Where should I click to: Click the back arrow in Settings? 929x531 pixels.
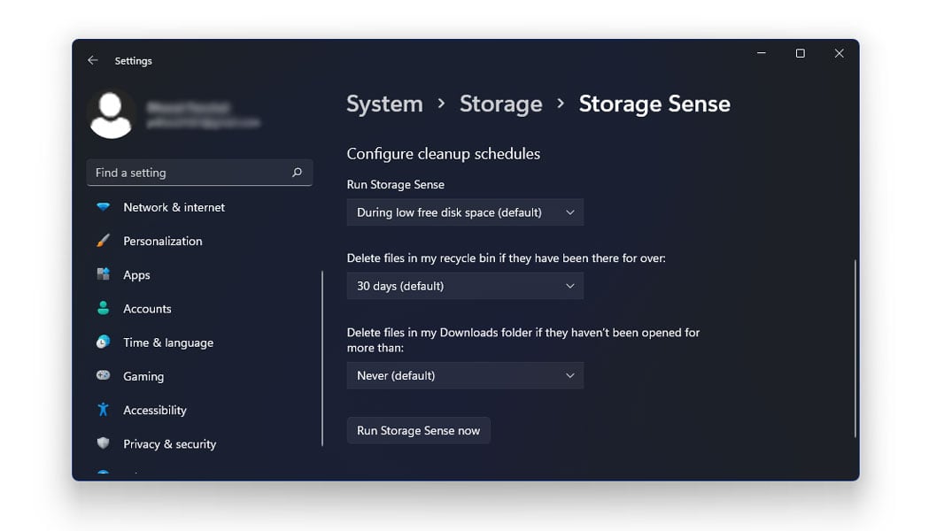point(93,60)
